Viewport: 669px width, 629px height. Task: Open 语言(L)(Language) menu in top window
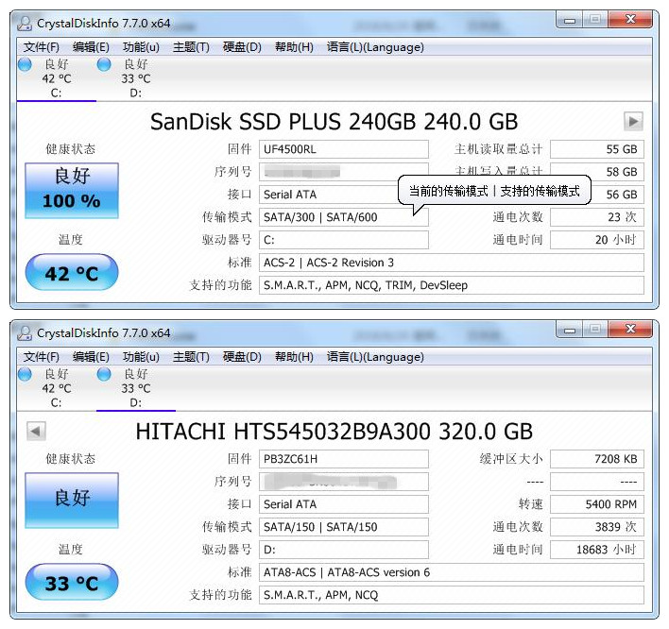[x=375, y=47]
